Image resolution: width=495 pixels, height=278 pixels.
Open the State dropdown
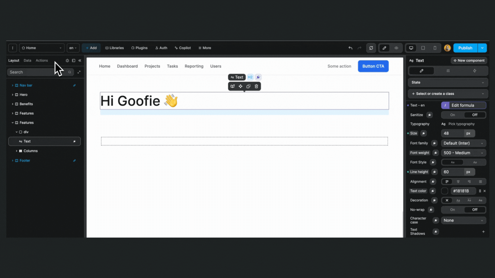(448, 82)
